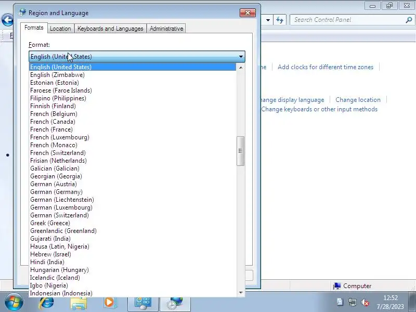Pick Igbo (Nigeria) from the list
Viewport: 416px width, 312px height.
point(132,285)
